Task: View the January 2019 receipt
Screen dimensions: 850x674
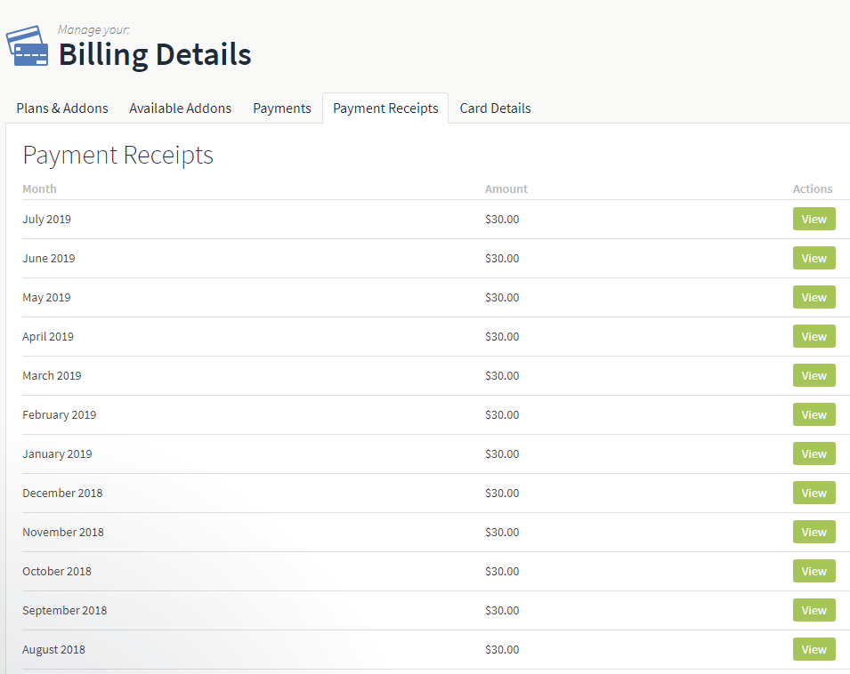Action: (x=814, y=453)
